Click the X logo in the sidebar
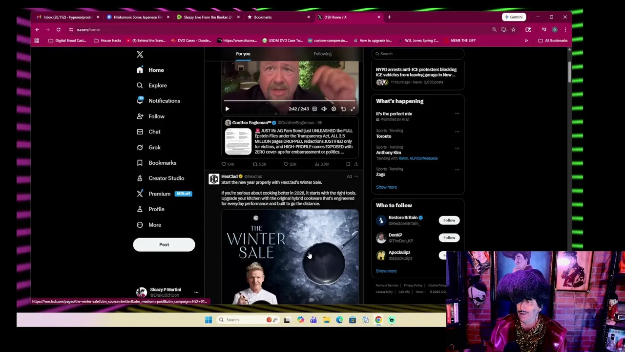The image size is (625, 352). 140,54
